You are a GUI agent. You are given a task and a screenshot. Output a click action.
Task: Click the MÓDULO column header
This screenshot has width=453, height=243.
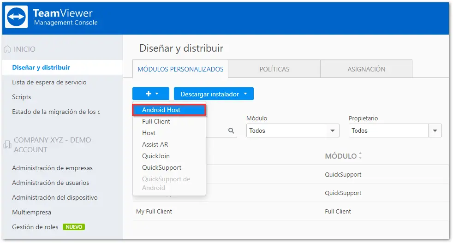341,156
